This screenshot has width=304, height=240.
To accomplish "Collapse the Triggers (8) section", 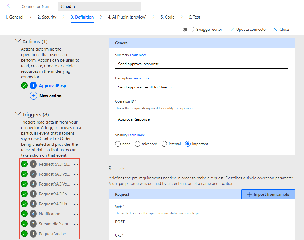I will [x=18, y=114].
